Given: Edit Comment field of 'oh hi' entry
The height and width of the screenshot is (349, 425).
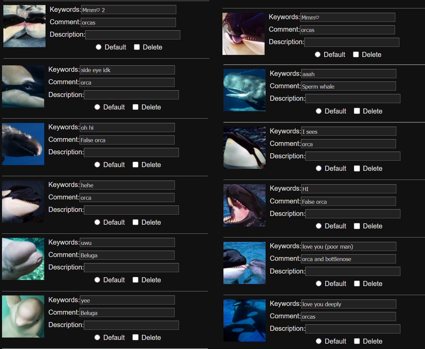Looking at the screenshot, I should (127, 140).
